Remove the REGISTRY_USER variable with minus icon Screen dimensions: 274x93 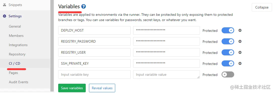[240, 52]
